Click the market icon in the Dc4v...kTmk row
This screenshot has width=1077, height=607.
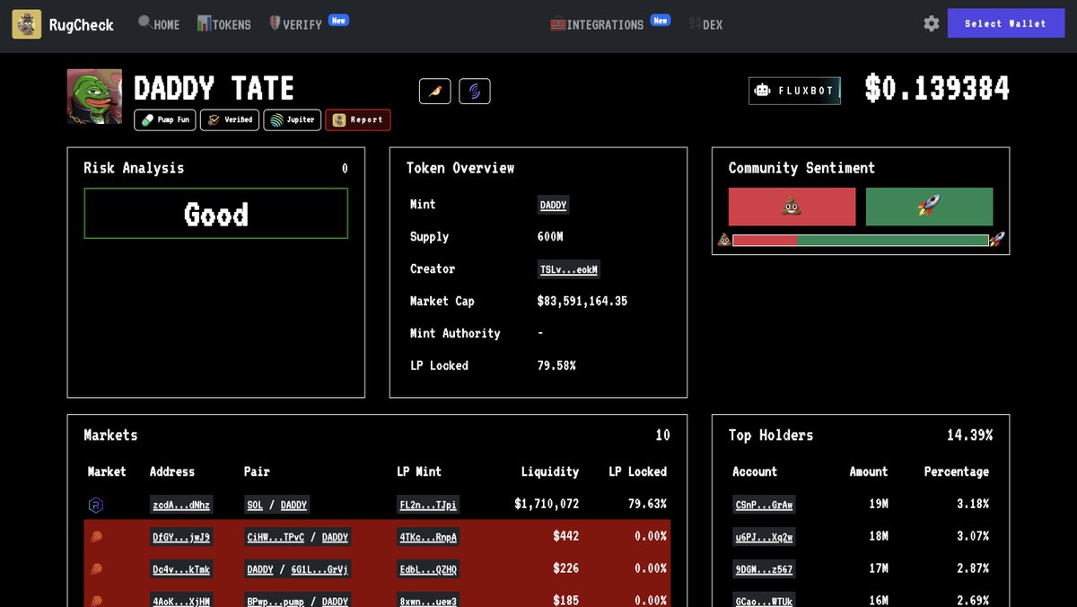pos(95,569)
